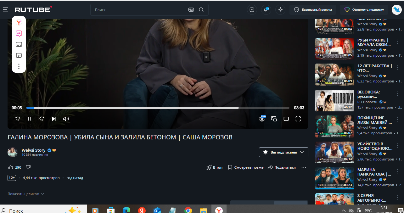Image resolution: width=404 pixels, height=213 pixels.
Task: Click title 'BELOBOKA: русский...'
Action: point(368,94)
